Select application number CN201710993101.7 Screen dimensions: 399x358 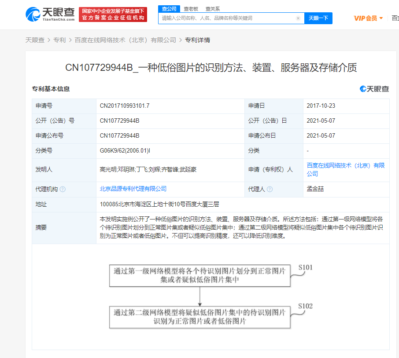[x=125, y=106]
